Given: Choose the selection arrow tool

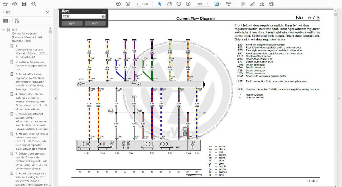Looking at the screenshot, I should (160, 4).
